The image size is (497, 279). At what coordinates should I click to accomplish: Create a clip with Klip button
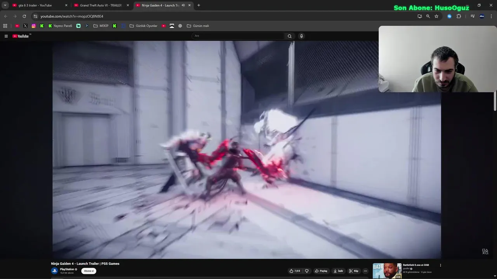(x=354, y=271)
